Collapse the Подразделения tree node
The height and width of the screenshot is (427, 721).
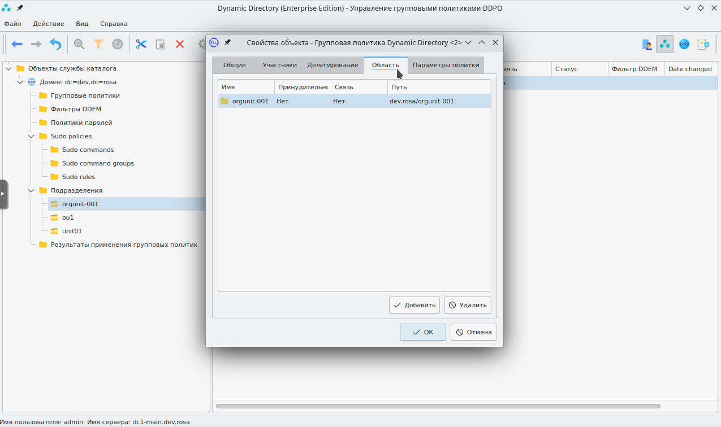point(31,190)
